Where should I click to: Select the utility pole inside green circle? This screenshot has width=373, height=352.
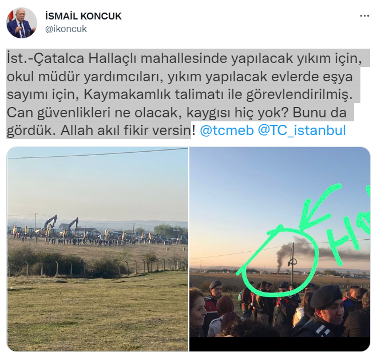tap(292, 263)
